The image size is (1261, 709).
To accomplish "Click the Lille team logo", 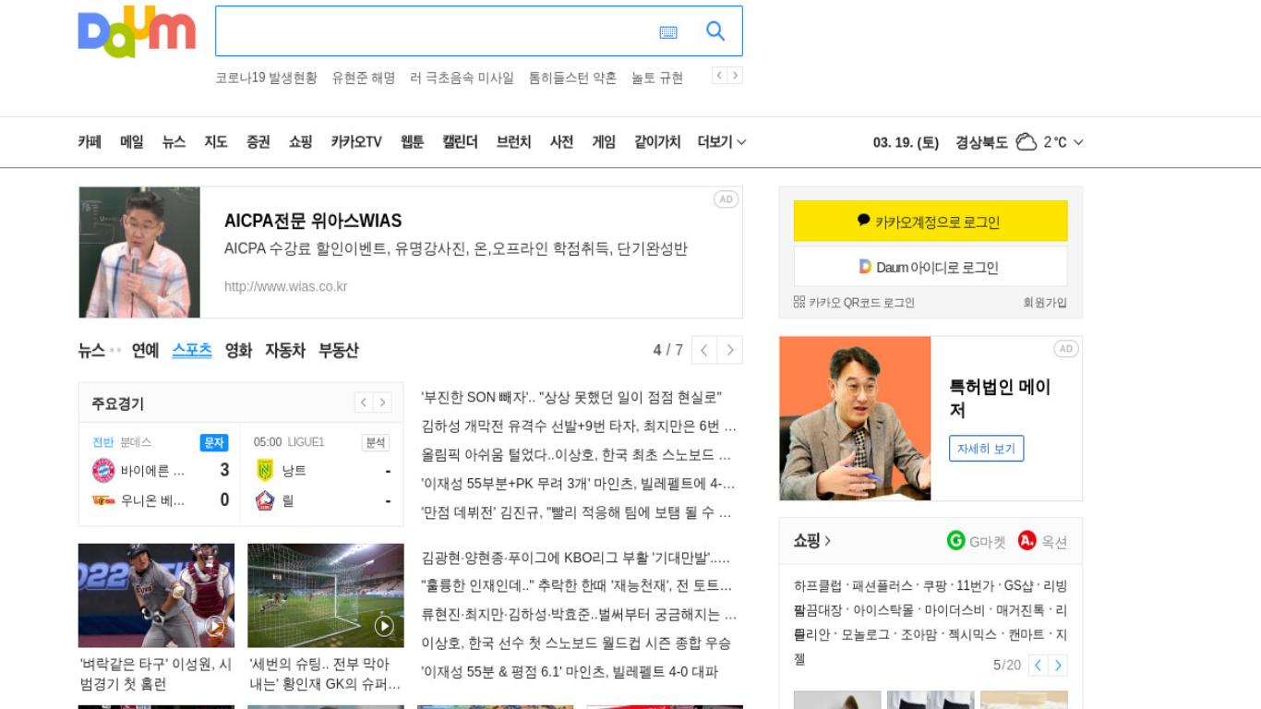I will tap(265, 500).
